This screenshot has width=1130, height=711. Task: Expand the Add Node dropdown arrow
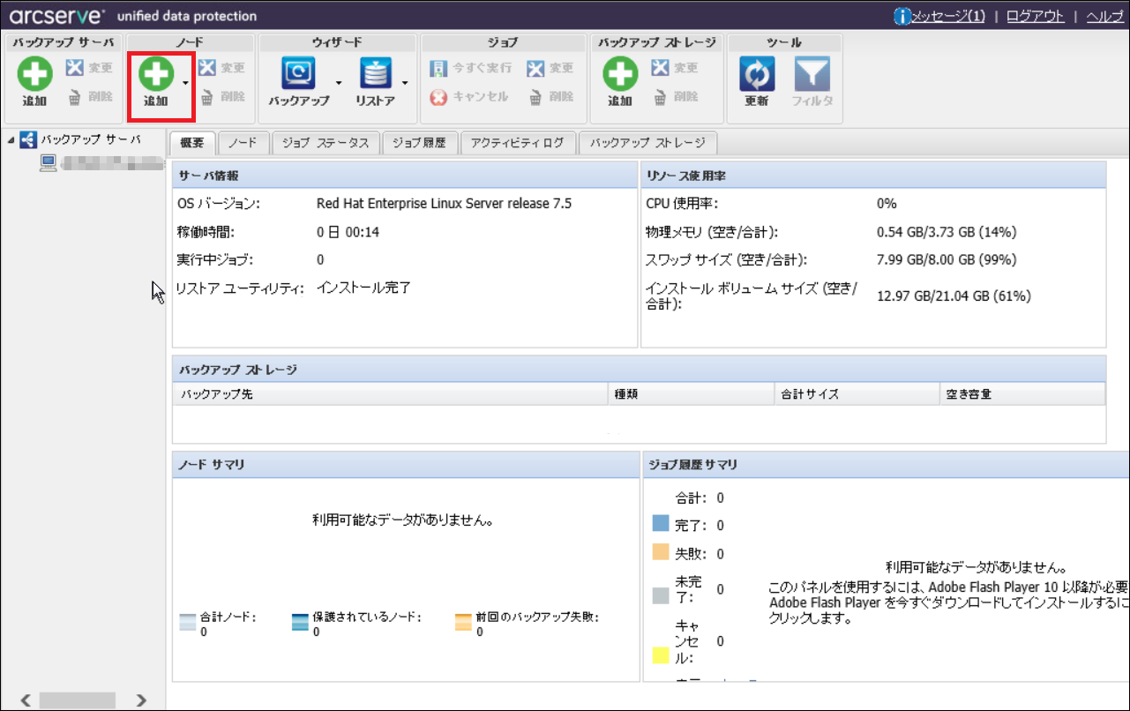tap(185, 83)
